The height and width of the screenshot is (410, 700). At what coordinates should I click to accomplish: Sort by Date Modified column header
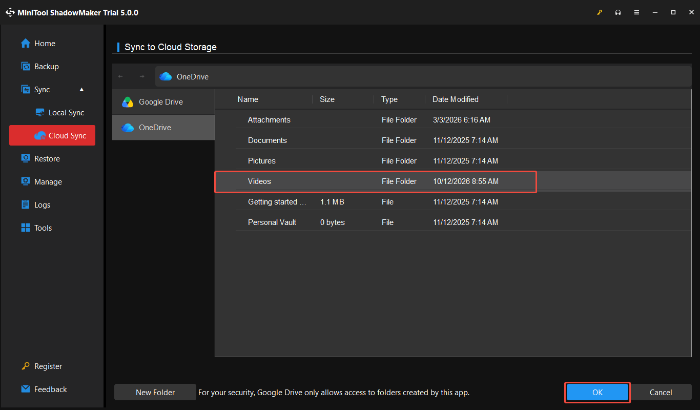point(456,99)
